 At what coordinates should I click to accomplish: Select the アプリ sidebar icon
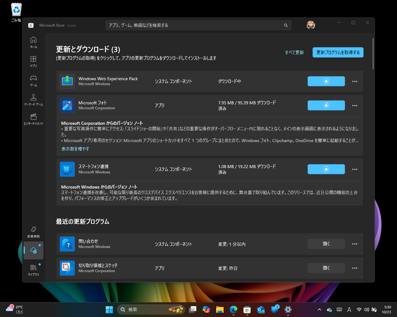coord(33,59)
